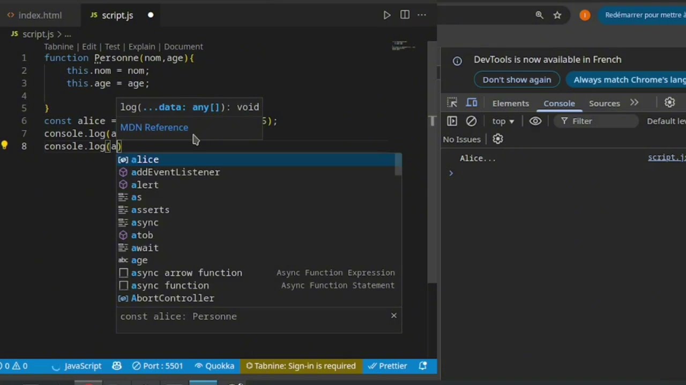
Task: Click the Redémarrer pour mettre à jour button
Action: pos(643,15)
